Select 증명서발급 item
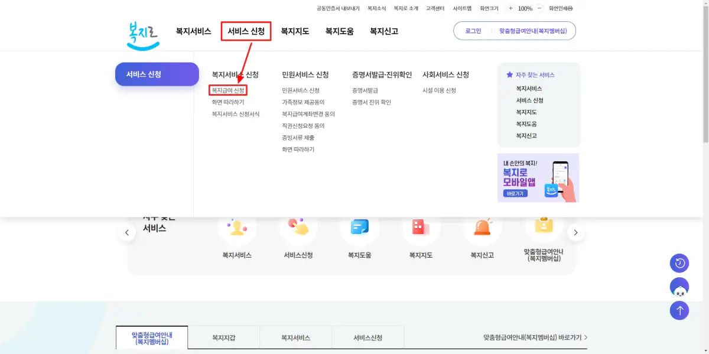Image resolution: width=709 pixels, height=354 pixels. pos(365,90)
